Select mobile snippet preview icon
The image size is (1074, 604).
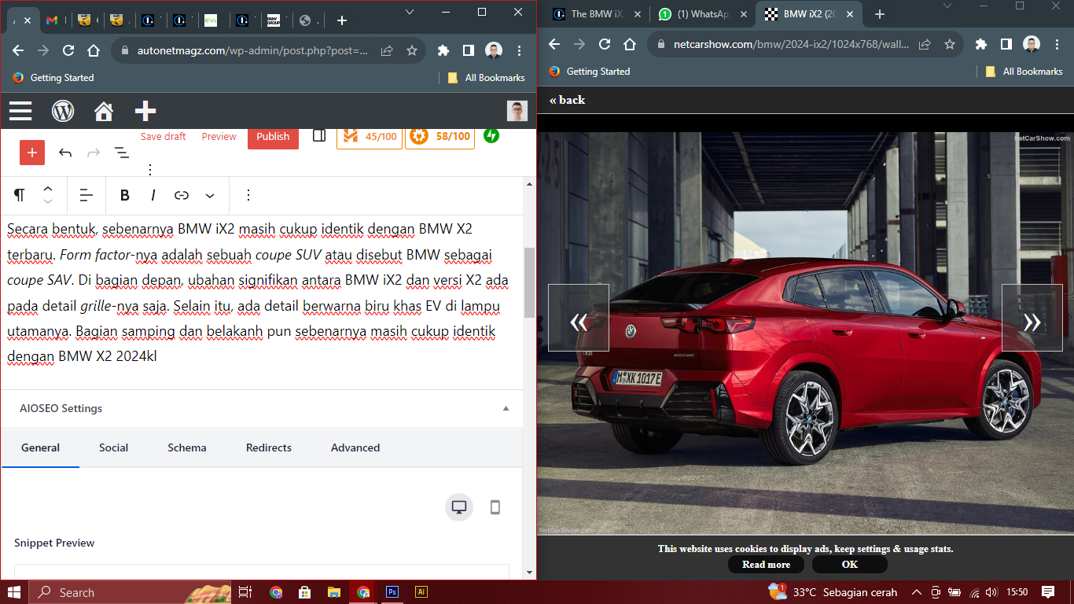click(495, 507)
